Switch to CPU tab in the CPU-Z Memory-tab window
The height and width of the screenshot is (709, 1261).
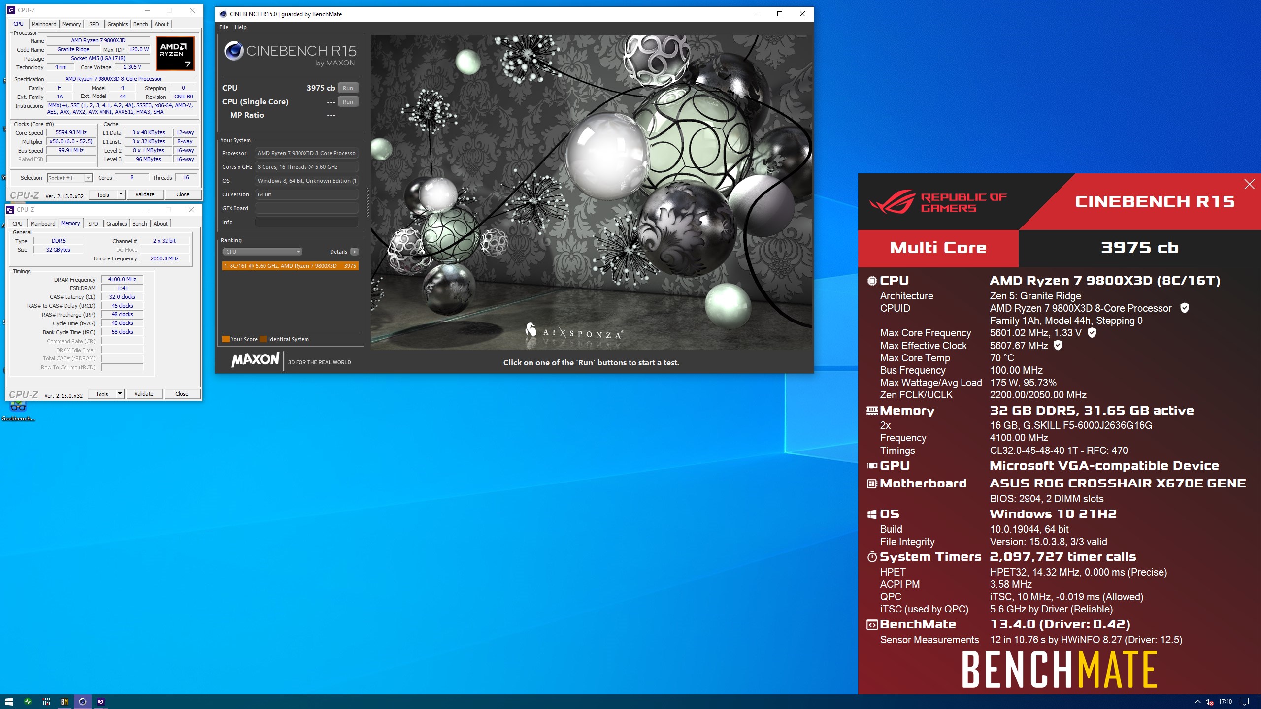(18, 224)
